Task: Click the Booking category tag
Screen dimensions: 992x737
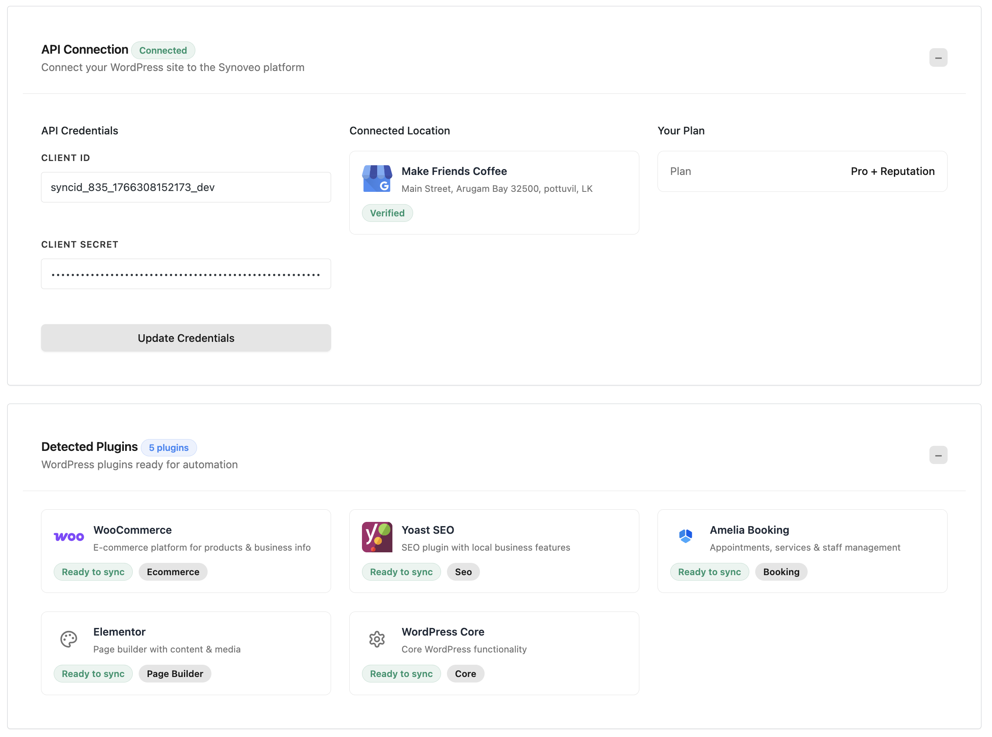Action: click(x=781, y=572)
